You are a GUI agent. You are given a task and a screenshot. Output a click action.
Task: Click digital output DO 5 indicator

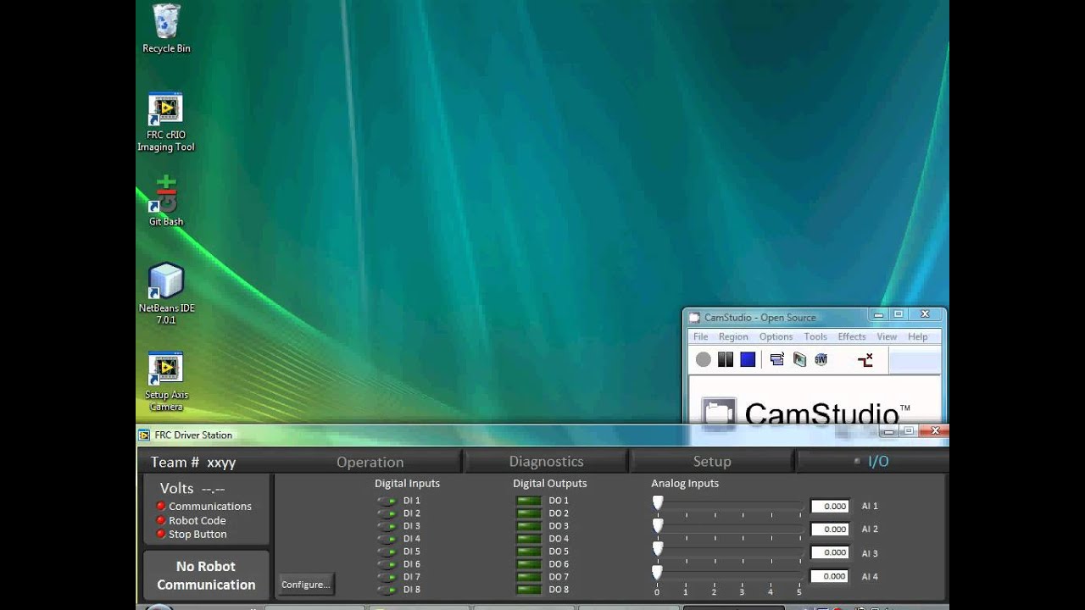click(x=528, y=552)
